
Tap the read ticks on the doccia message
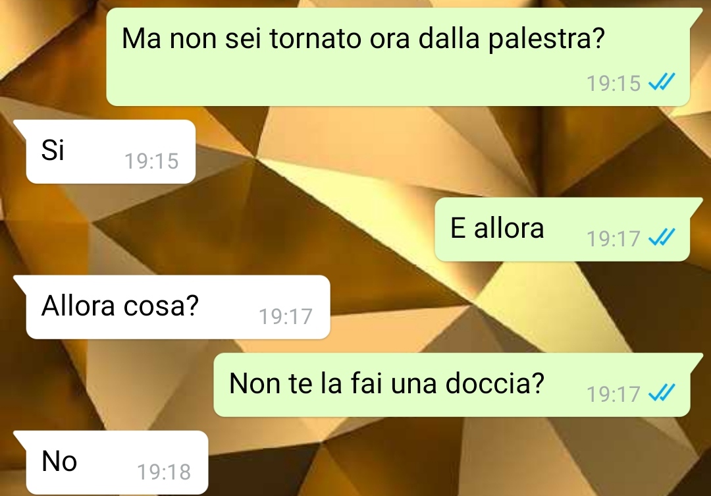tap(662, 393)
